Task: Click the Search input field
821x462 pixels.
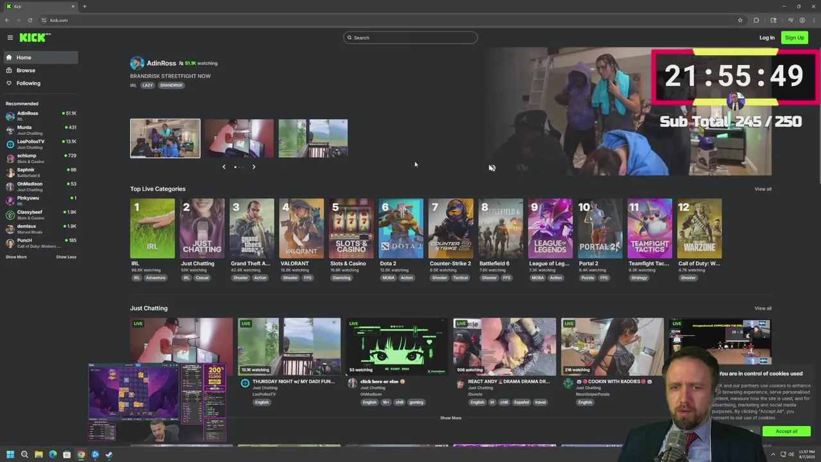Action: [x=410, y=38]
